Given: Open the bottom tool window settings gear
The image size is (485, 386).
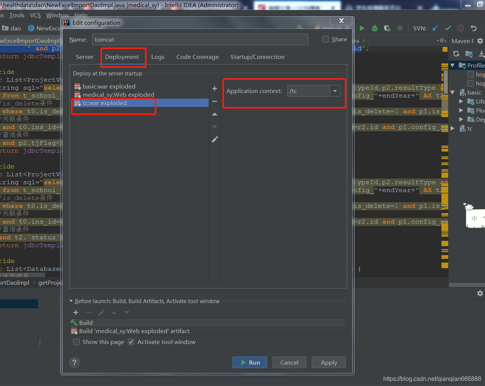Looking at the screenshot, I should (480, 293).
